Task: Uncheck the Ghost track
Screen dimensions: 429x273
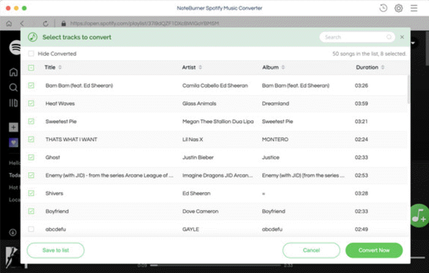Action: [x=31, y=158]
